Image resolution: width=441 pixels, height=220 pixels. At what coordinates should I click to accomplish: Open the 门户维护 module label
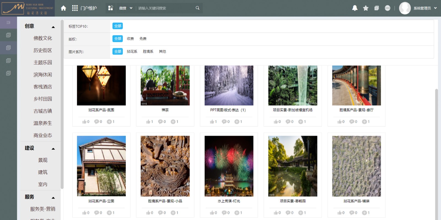(x=89, y=8)
